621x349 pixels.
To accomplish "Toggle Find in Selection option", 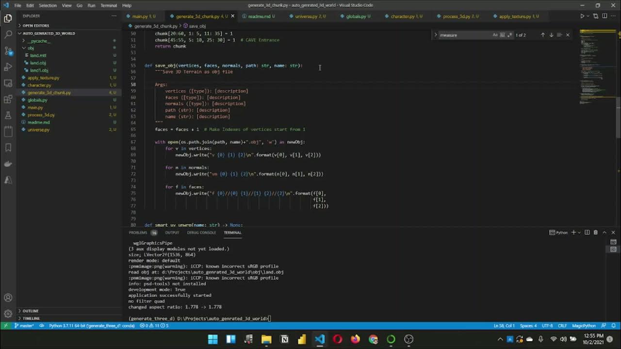I will pyautogui.click(x=559, y=35).
